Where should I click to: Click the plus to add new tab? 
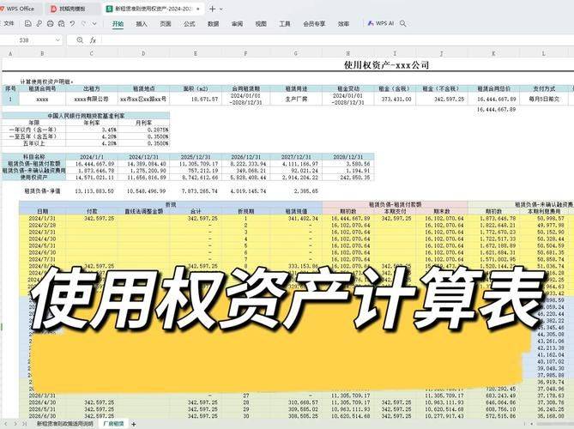pos(212,9)
